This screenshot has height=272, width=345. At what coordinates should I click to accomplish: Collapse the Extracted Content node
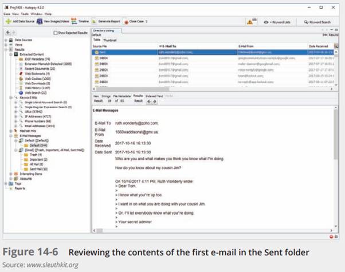pos(11,54)
